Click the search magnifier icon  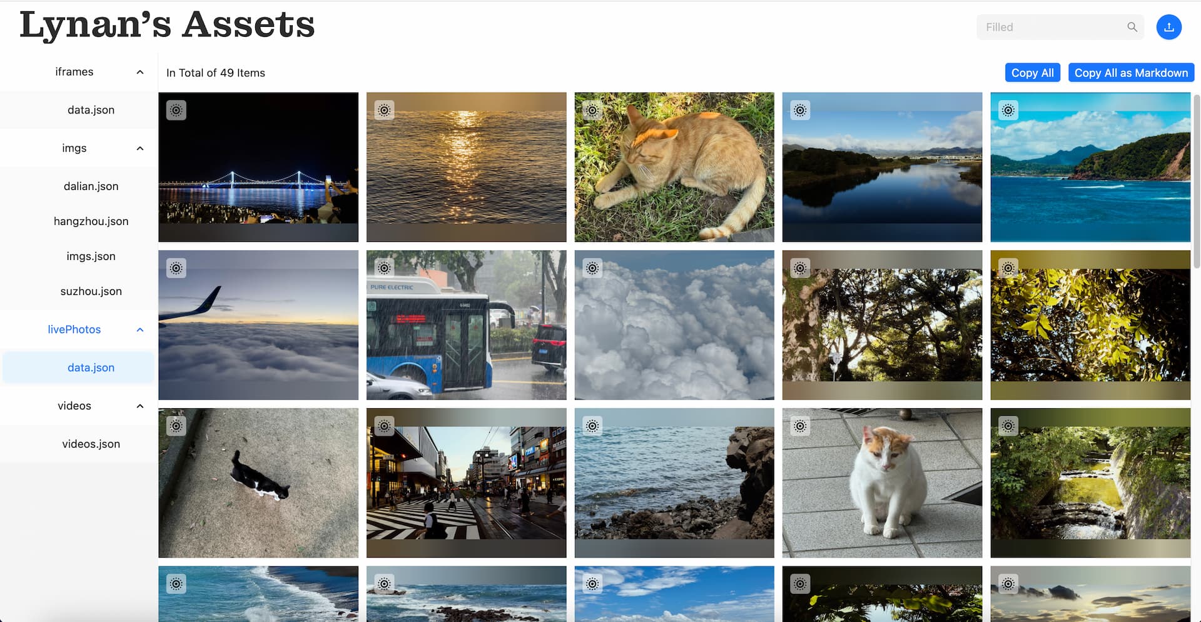tap(1132, 27)
